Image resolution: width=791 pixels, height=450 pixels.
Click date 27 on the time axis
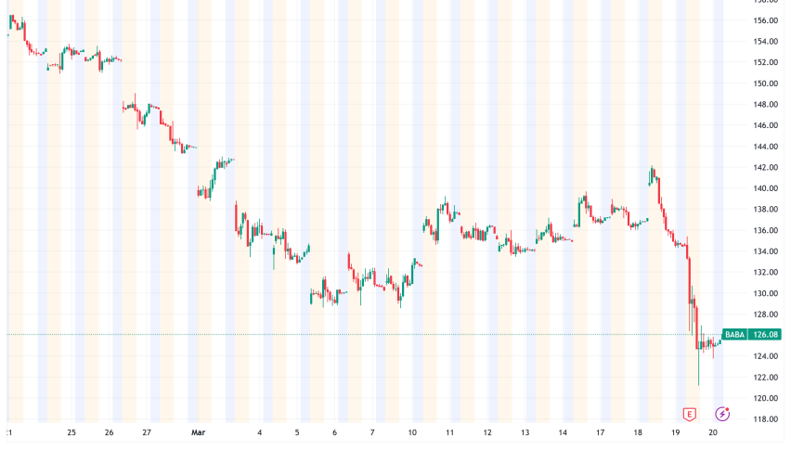[x=148, y=432]
